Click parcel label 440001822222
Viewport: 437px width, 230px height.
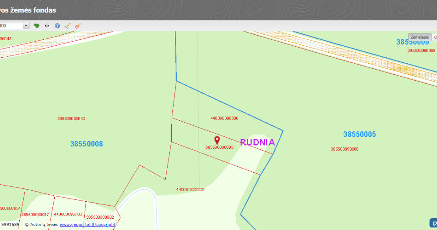tap(190, 190)
